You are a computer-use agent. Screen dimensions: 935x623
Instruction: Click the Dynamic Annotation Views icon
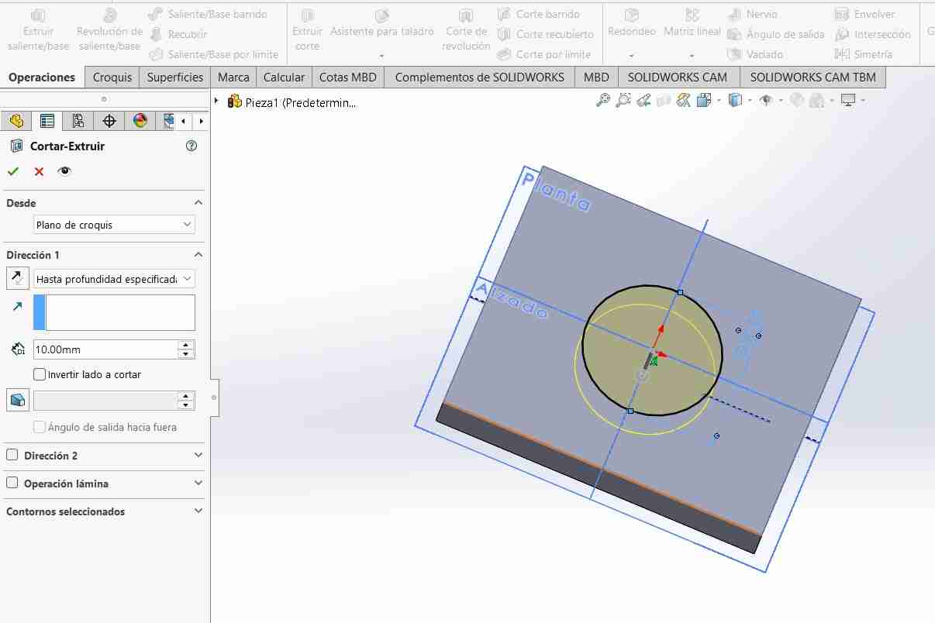[683, 101]
